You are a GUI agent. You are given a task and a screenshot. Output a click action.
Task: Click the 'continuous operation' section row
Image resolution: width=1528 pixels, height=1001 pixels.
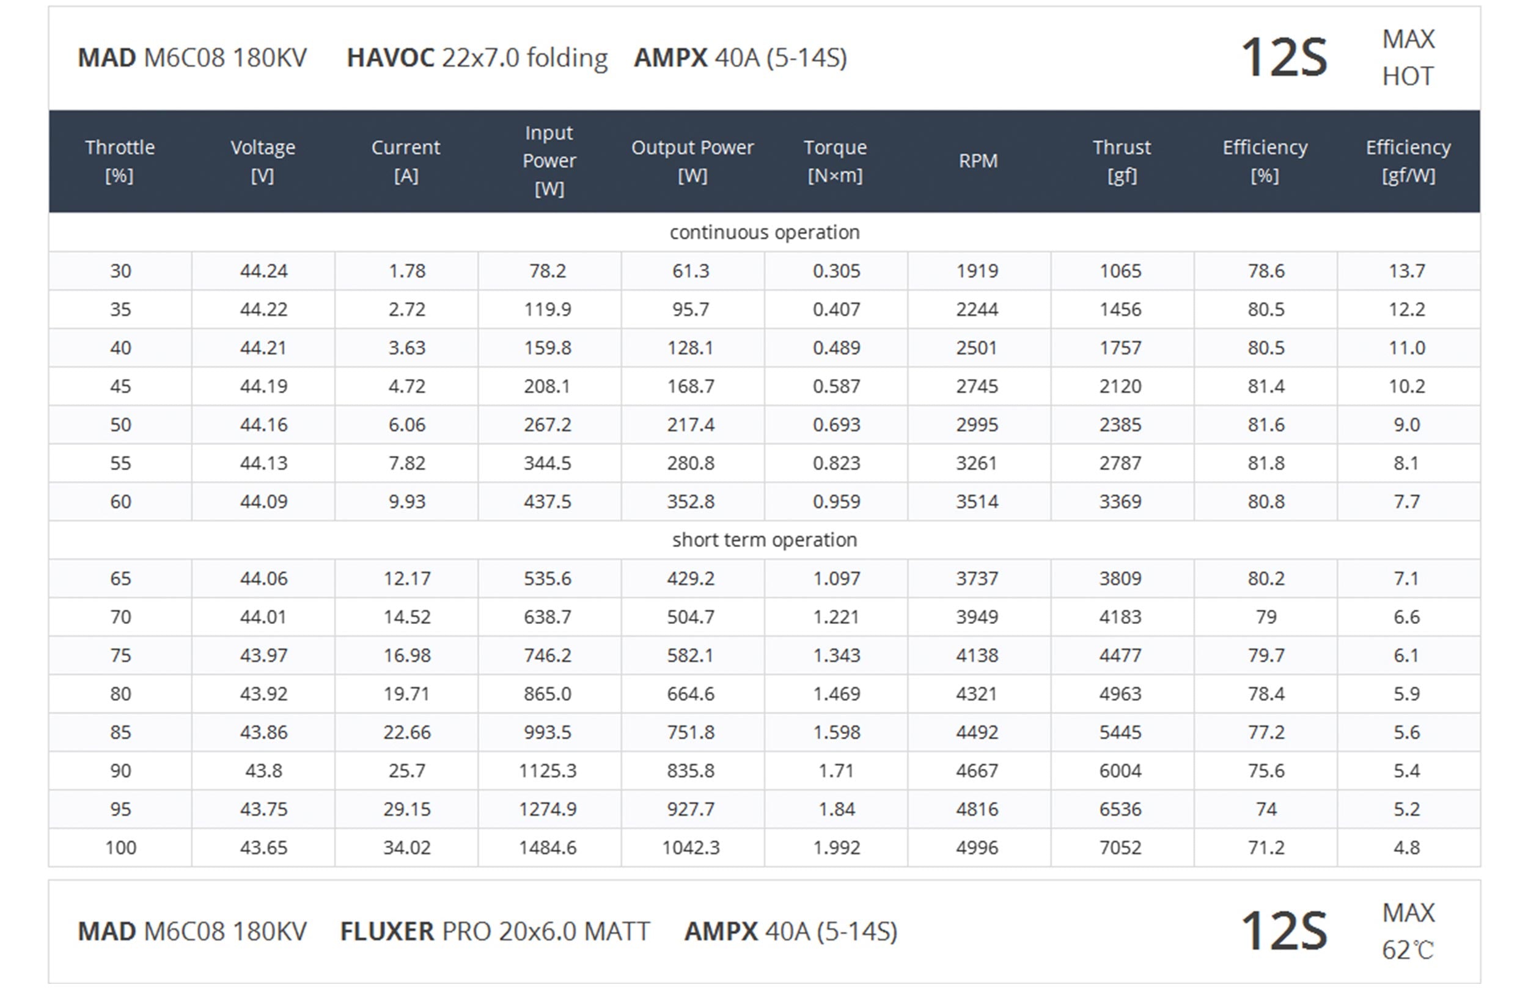click(x=764, y=232)
